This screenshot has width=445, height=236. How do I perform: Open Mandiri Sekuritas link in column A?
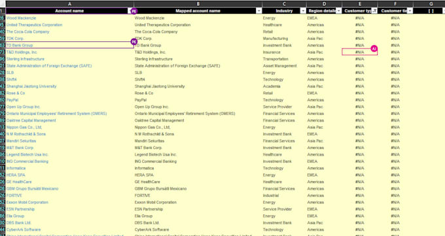pyautogui.click(x=21, y=141)
